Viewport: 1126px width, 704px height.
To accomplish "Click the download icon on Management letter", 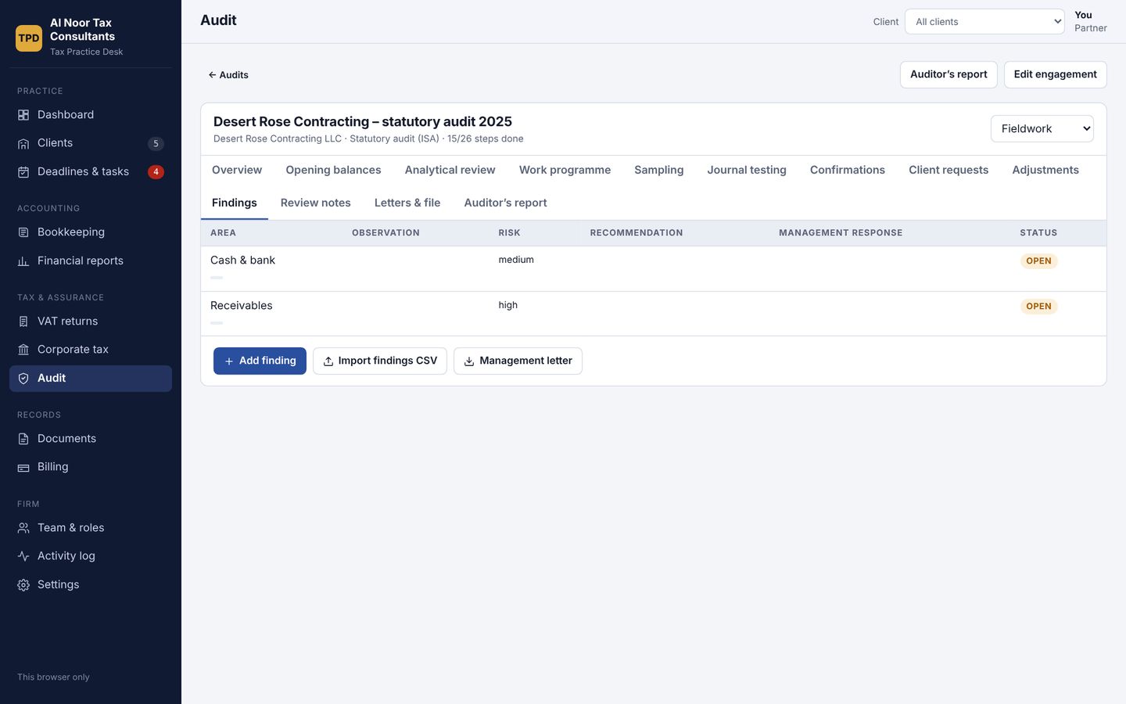I will coord(469,361).
